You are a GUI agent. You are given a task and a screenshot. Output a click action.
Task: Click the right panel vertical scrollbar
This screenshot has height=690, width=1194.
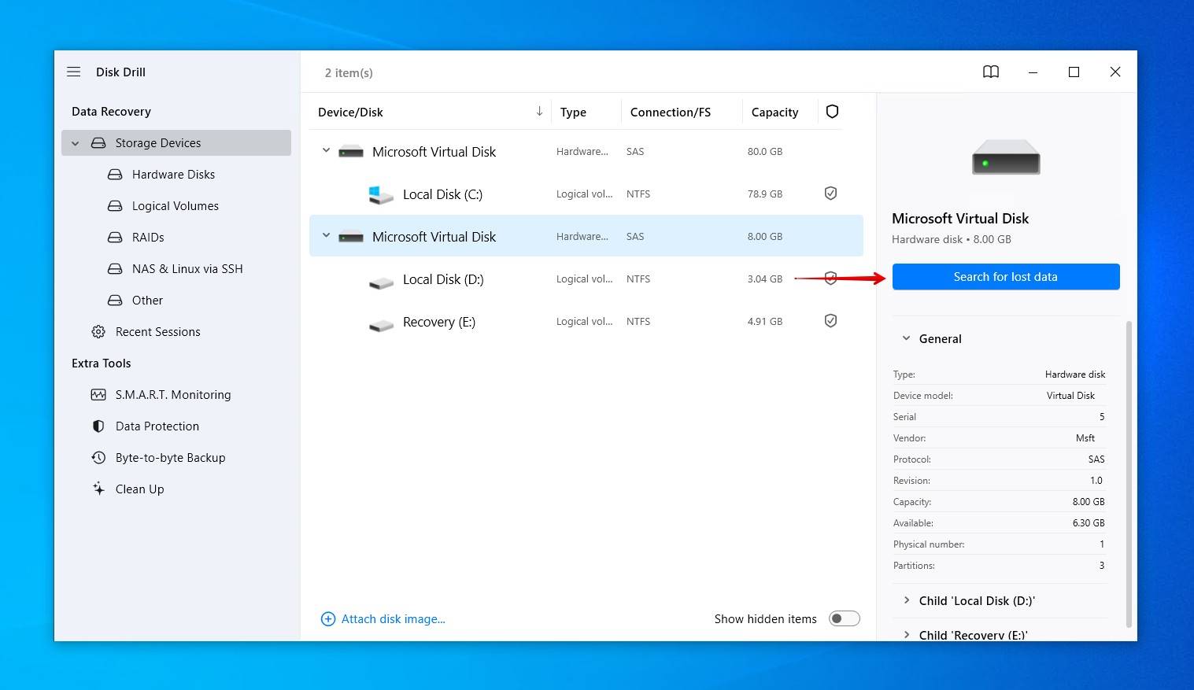(x=1130, y=474)
